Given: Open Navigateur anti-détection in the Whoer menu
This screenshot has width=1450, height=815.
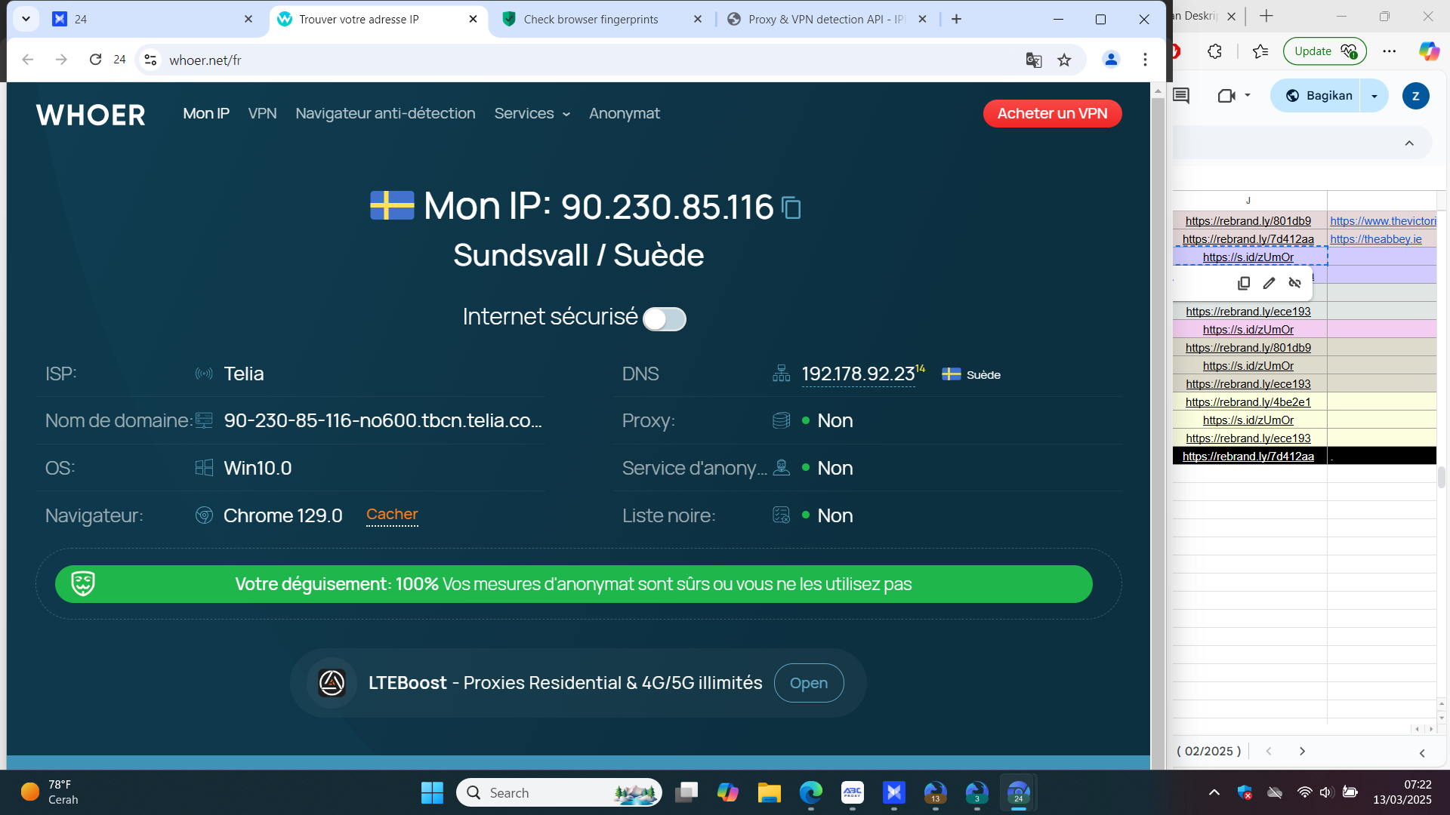Looking at the screenshot, I should tap(385, 114).
